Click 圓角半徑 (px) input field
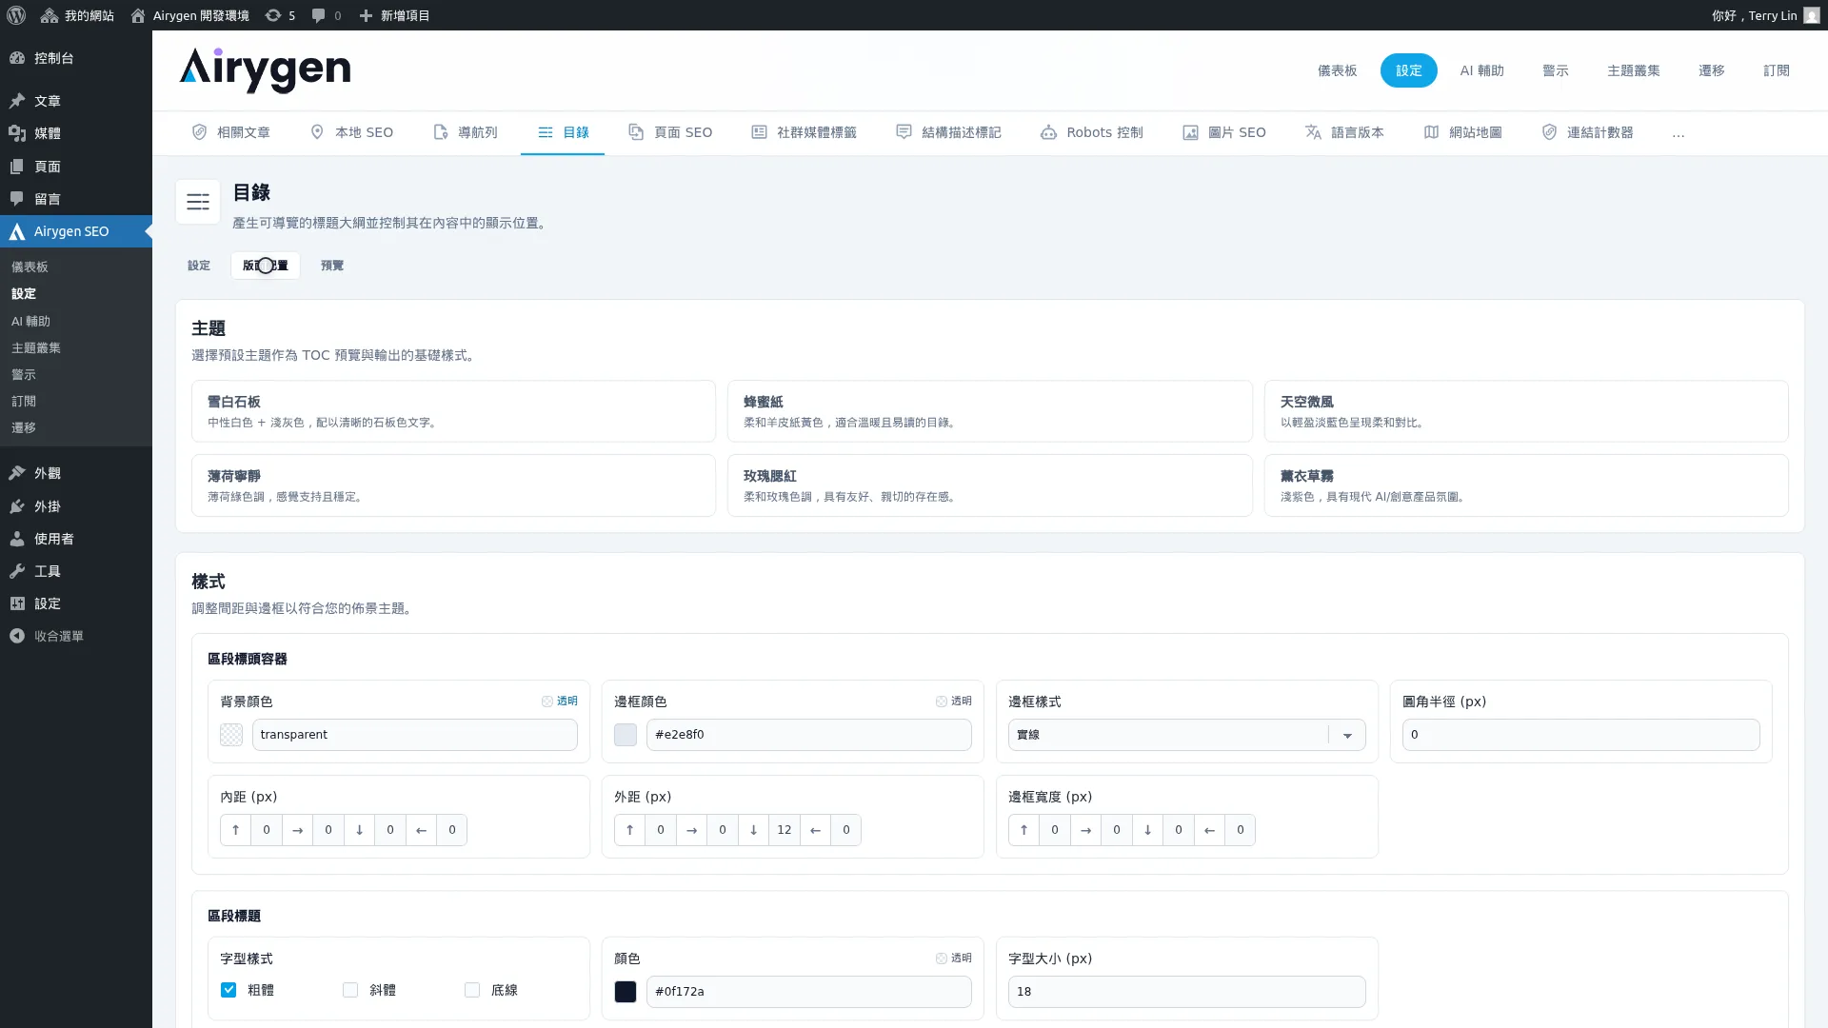 [1580, 735]
